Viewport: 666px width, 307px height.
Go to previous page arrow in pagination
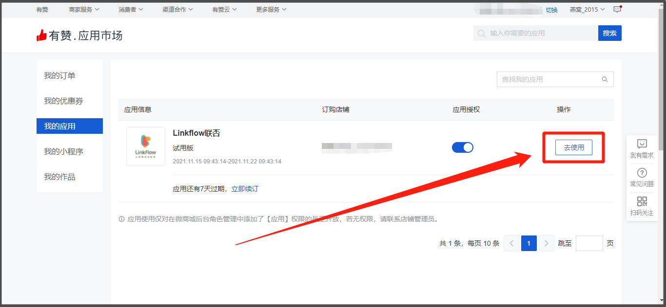point(511,243)
